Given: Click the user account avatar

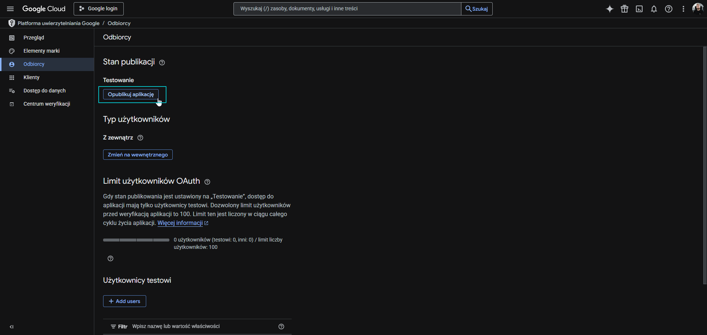Looking at the screenshot, I should (697, 8).
